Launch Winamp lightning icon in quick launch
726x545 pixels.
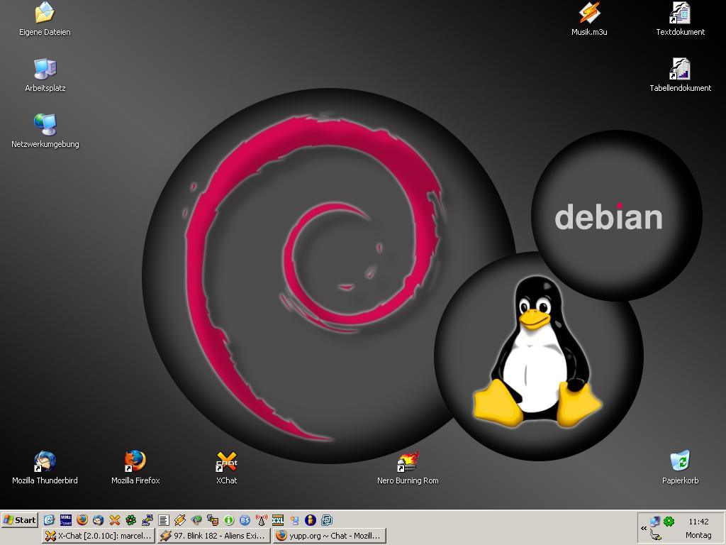click(179, 520)
